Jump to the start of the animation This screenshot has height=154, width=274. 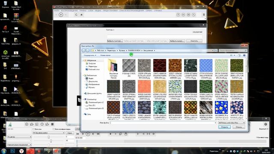(77, 134)
